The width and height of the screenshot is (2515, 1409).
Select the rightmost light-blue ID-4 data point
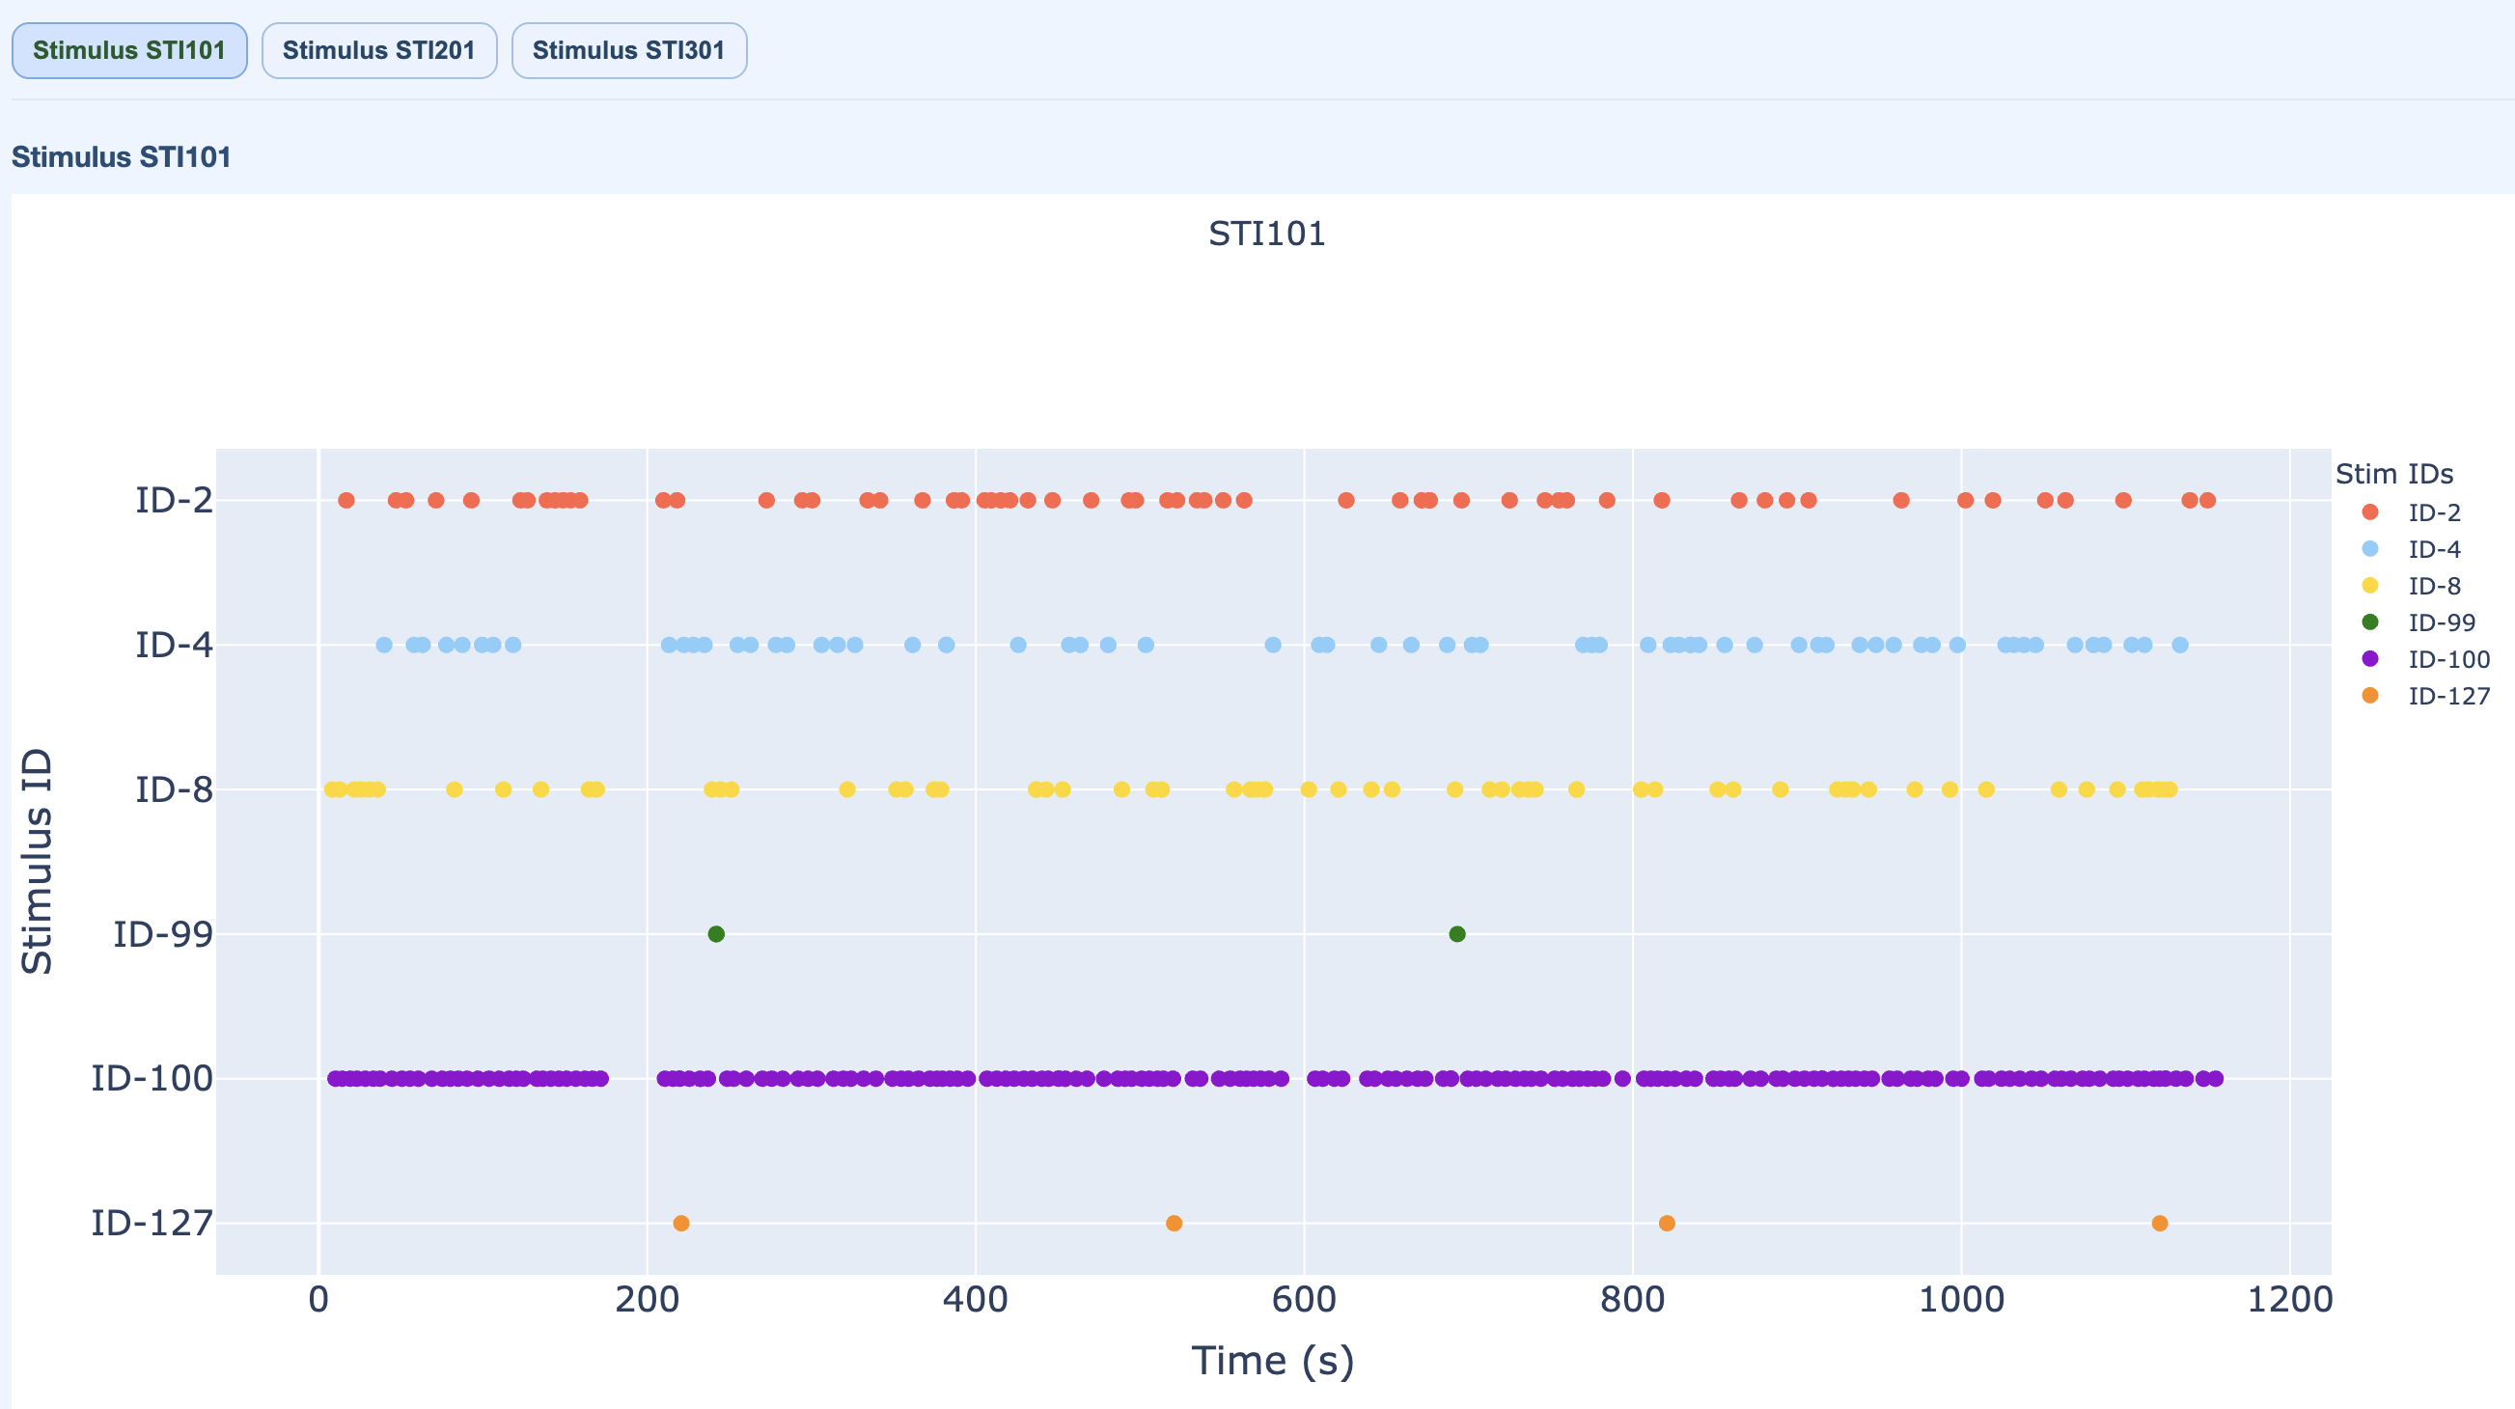coord(2180,645)
